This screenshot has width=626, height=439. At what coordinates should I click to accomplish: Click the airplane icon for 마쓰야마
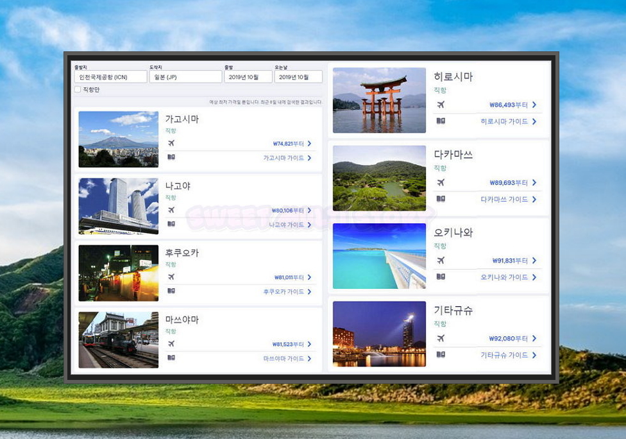(x=171, y=343)
